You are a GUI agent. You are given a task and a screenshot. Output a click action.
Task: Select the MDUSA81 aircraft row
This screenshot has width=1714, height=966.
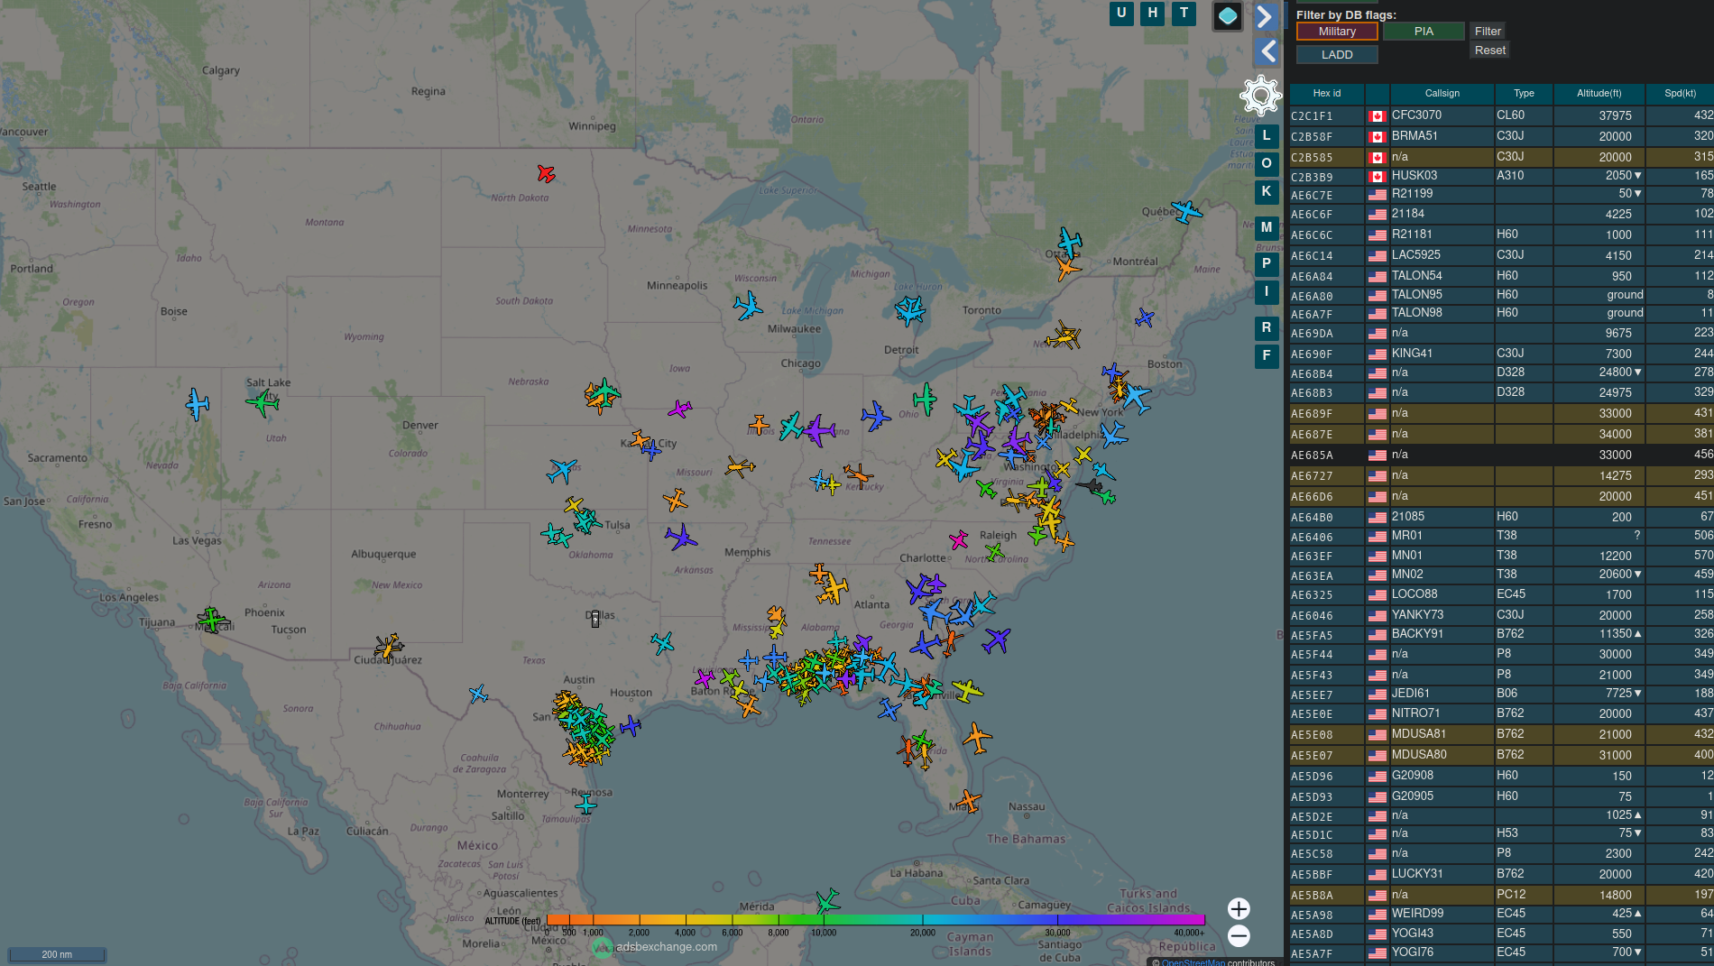tap(1501, 734)
